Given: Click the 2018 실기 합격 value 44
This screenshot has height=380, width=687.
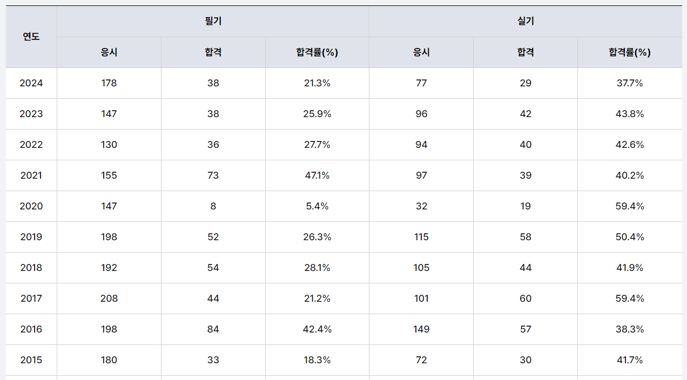Looking at the screenshot, I should [x=526, y=268].
